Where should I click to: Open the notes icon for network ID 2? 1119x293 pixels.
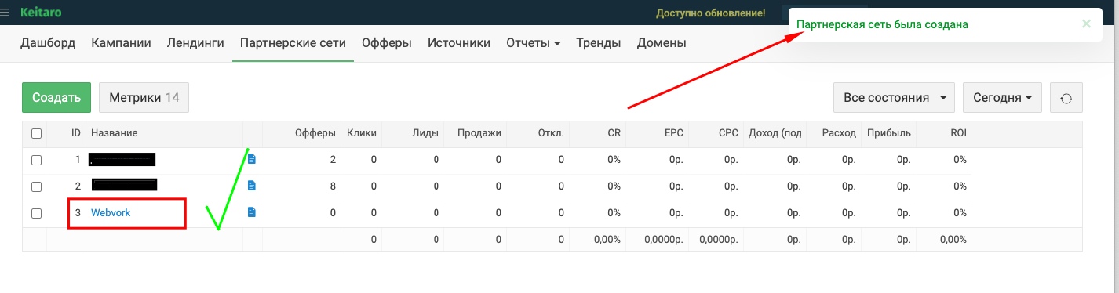(252, 186)
